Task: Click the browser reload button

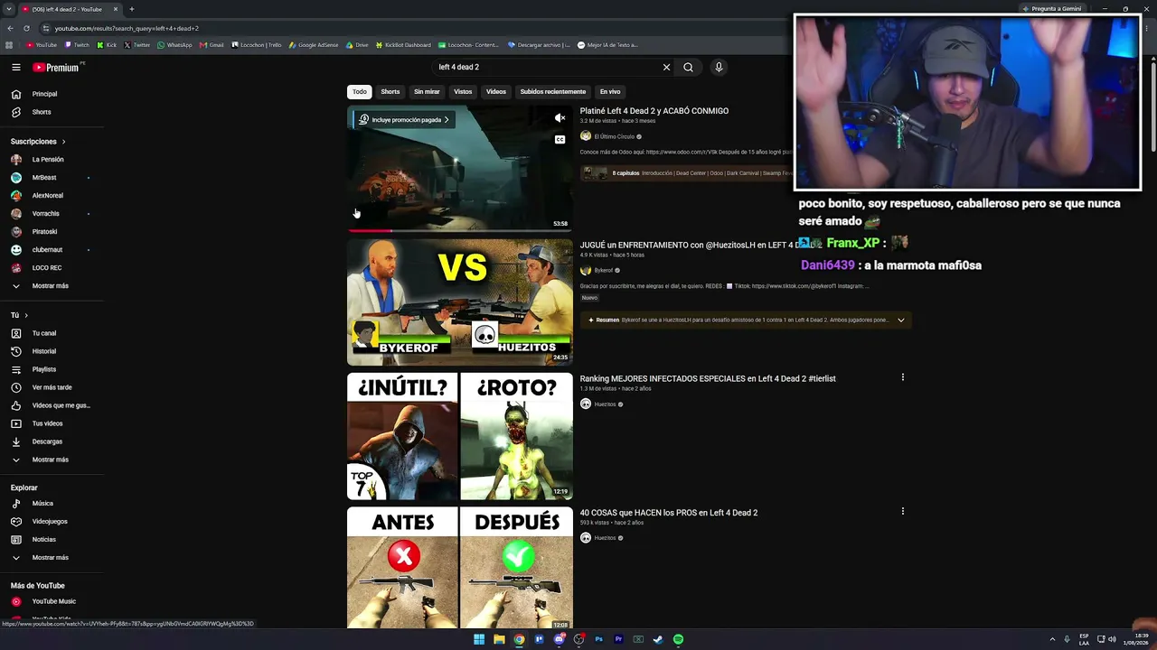Action: [26, 28]
